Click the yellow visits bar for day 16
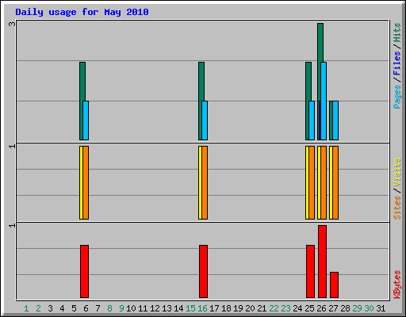406x317 pixels. [200, 182]
